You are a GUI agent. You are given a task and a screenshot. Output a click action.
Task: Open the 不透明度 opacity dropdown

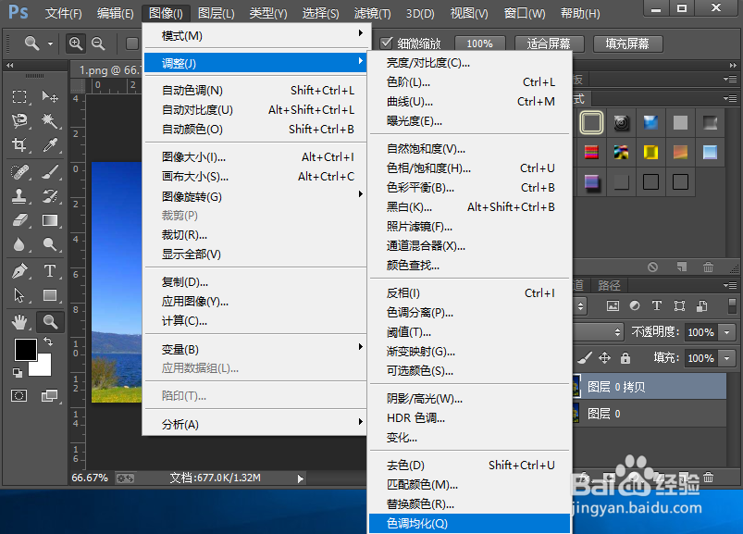(x=726, y=332)
